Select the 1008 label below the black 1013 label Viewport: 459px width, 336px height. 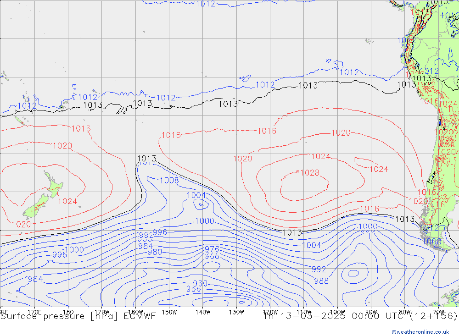click(x=169, y=181)
